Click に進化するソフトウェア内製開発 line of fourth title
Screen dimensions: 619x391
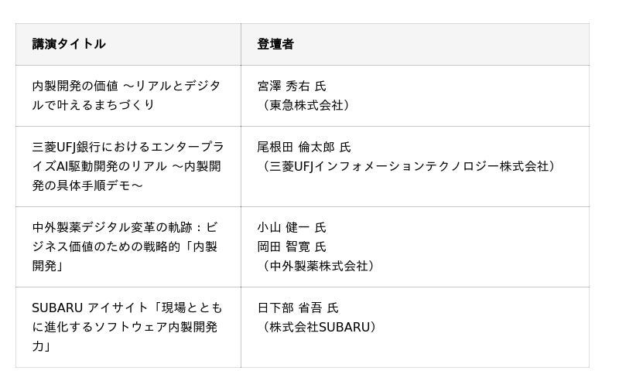[x=125, y=327]
